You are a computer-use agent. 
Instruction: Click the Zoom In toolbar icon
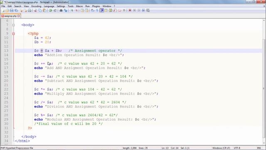point(72,10)
